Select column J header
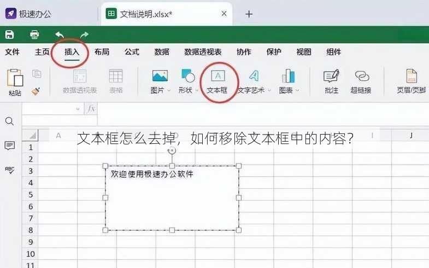Image resolution: width=429 pixels, height=268 pixels. [x=410, y=135]
